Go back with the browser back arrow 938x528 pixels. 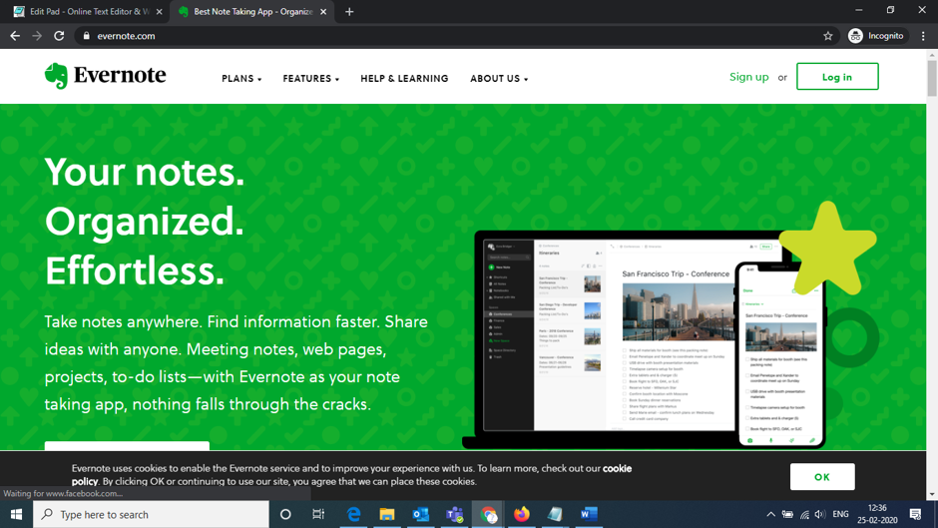tap(15, 36)
